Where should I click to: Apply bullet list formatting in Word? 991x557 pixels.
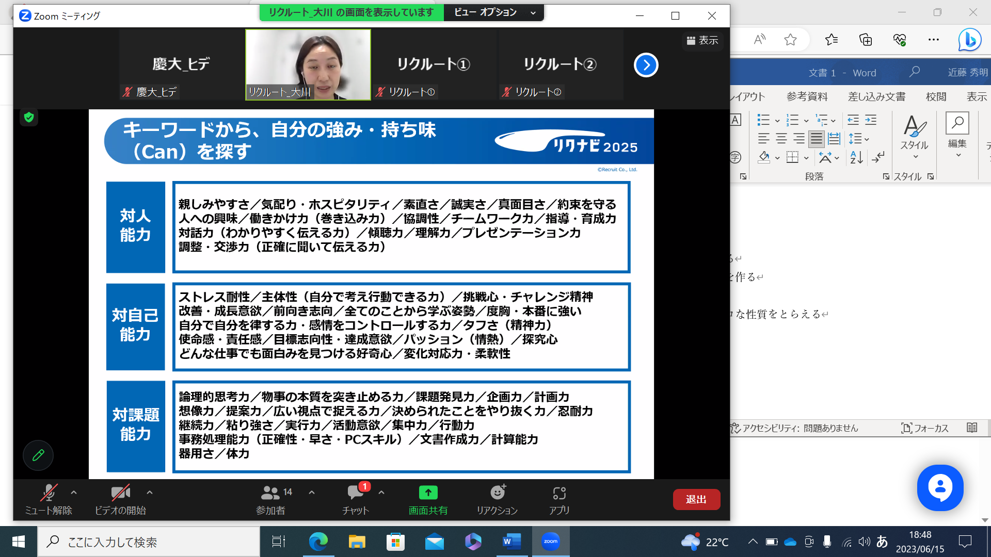pos(762,120)
